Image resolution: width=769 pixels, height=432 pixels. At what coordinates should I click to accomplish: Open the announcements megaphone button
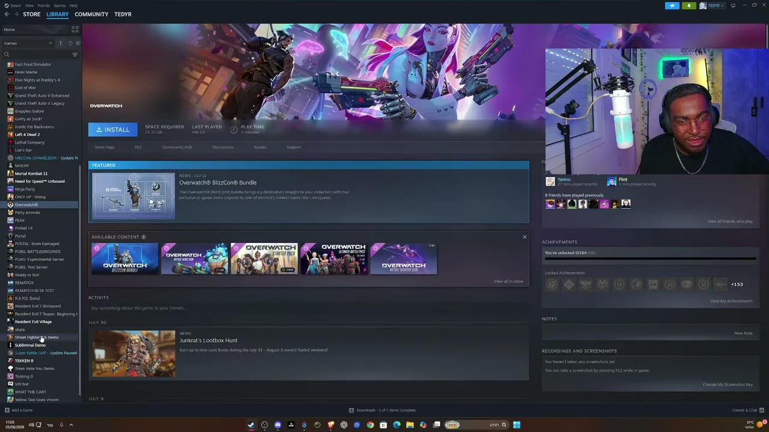pos(672,5)
